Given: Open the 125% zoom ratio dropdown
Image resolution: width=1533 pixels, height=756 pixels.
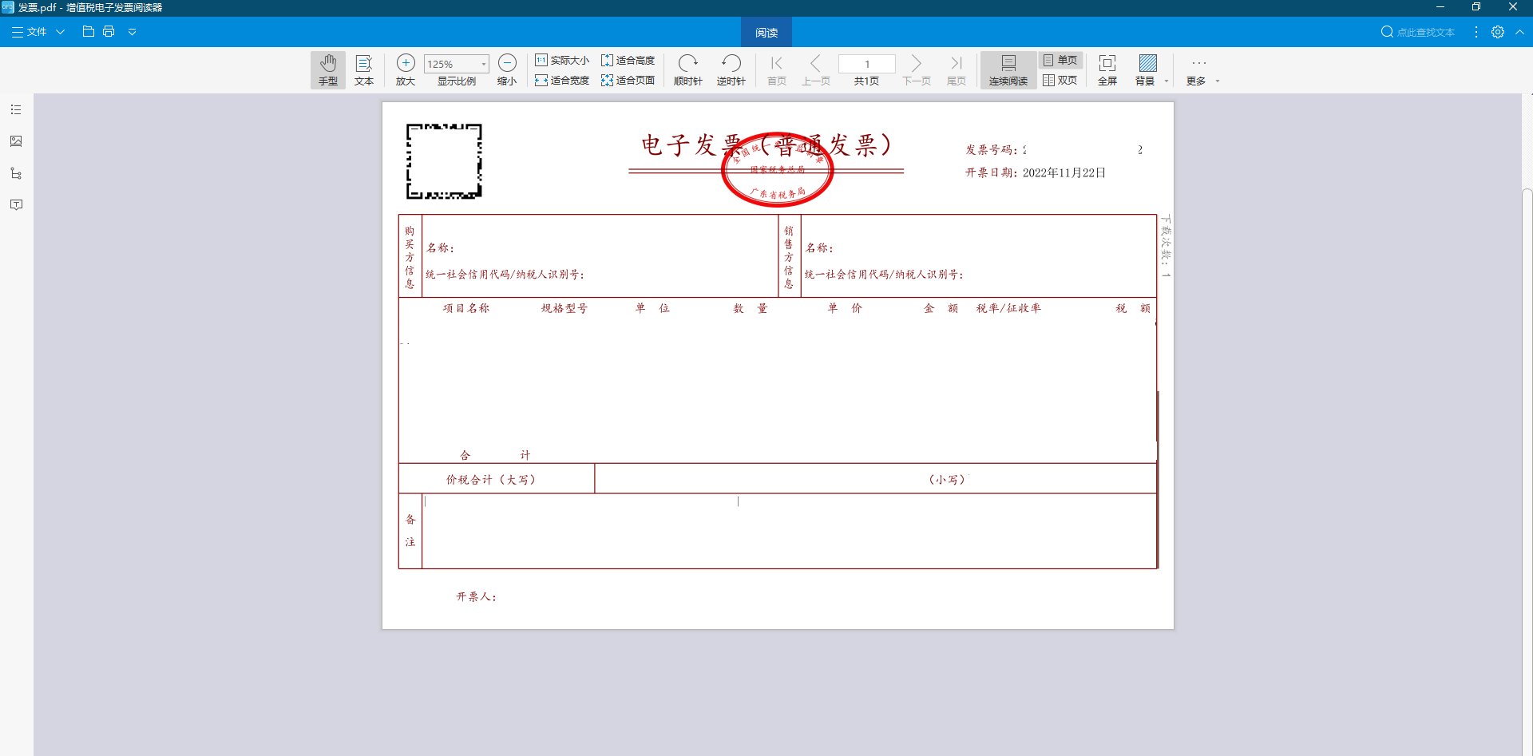Looking at the screenshot, I should coord(483,64).
